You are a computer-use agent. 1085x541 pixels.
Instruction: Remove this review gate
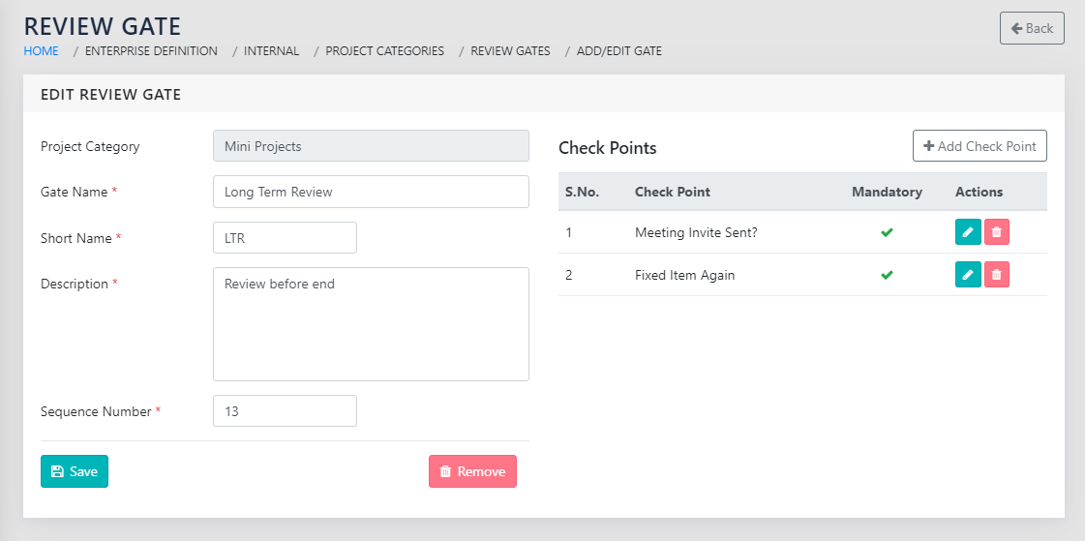tap(472, 471)
